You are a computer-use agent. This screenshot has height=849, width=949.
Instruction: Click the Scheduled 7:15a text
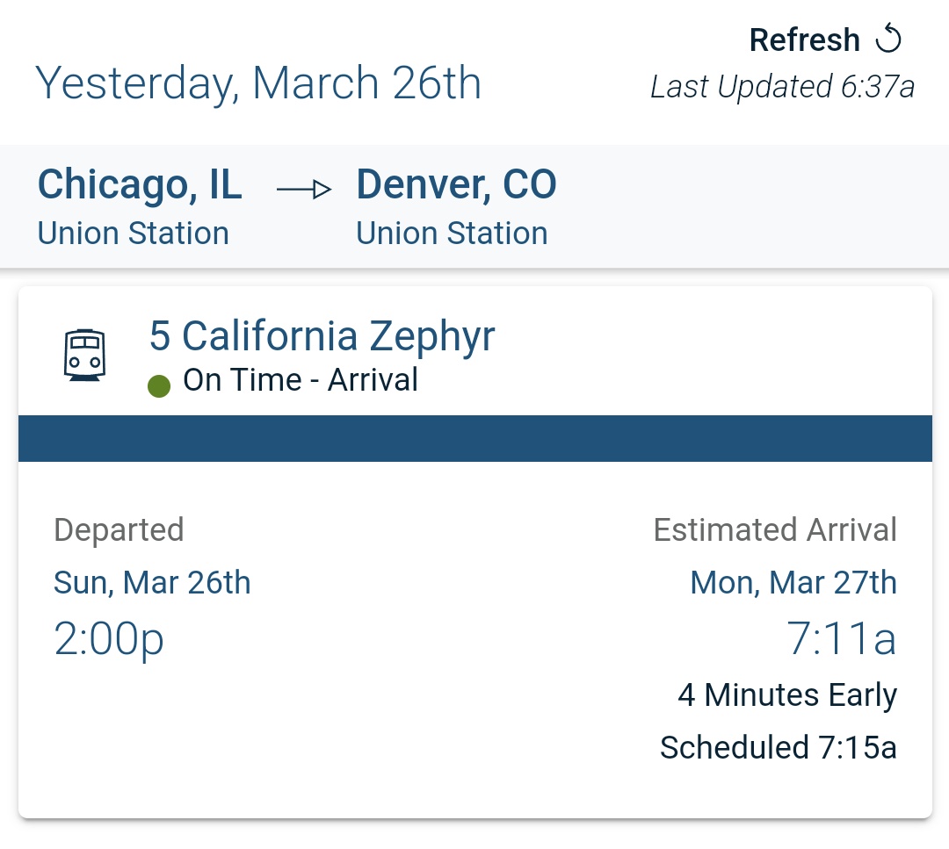point(779,747)
